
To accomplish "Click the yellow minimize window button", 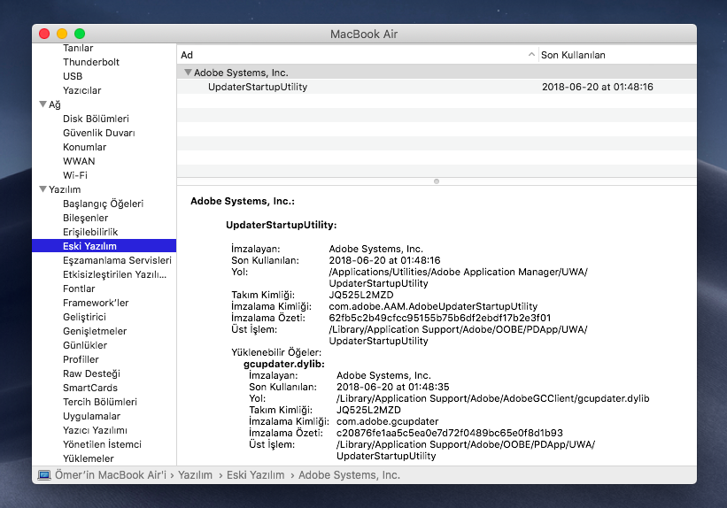I will pyautogui.click(x=62, y=34).
